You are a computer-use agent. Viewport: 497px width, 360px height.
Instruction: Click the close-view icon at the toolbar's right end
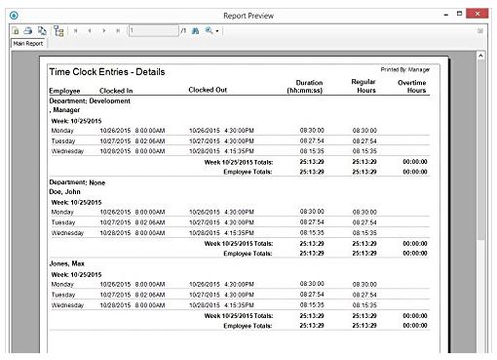pos(480,31)
